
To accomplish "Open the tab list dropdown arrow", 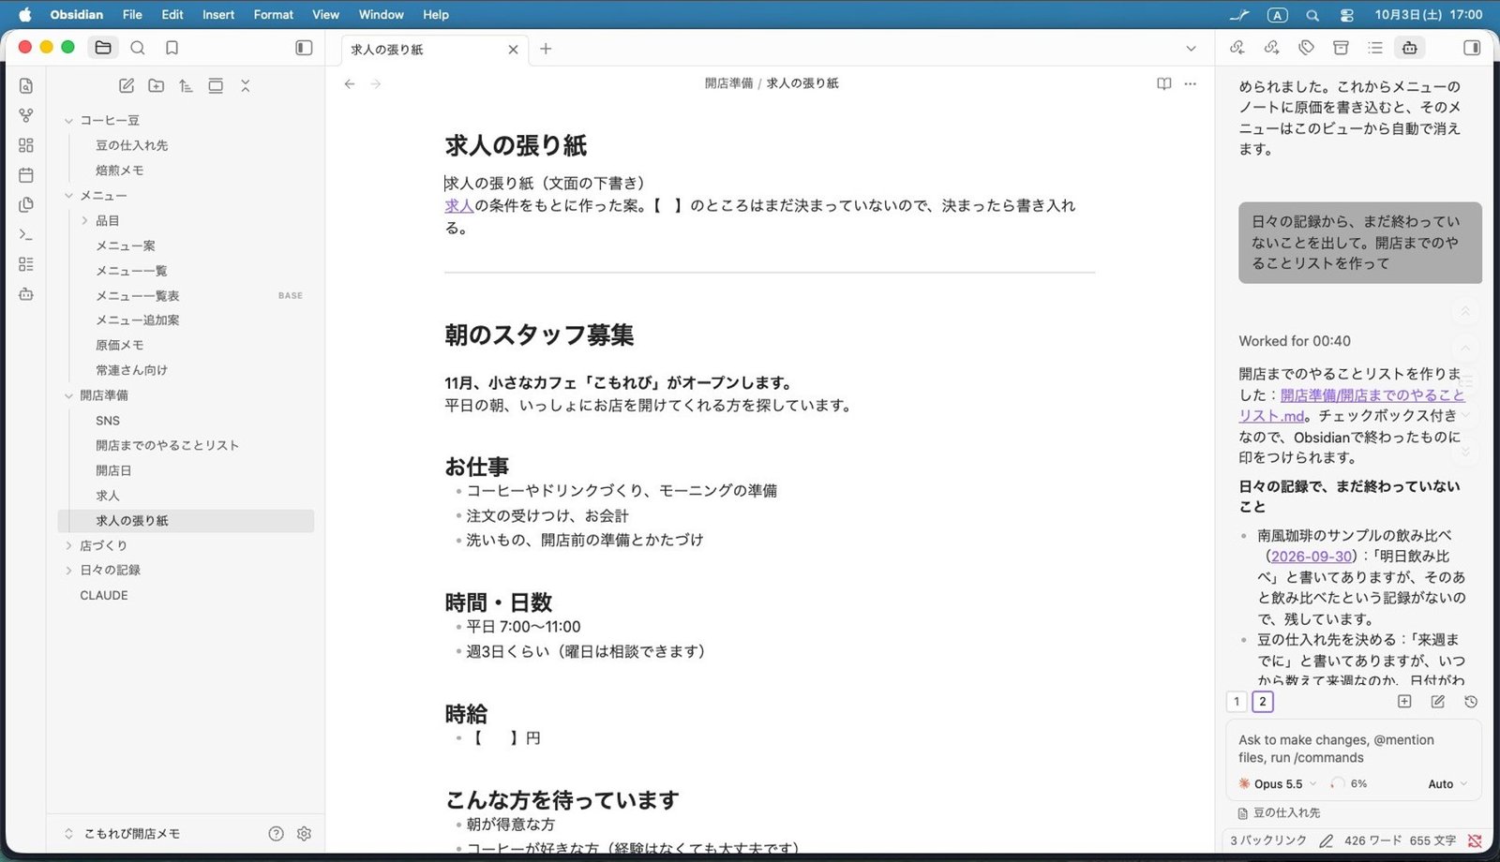I will click(1191, 49).
